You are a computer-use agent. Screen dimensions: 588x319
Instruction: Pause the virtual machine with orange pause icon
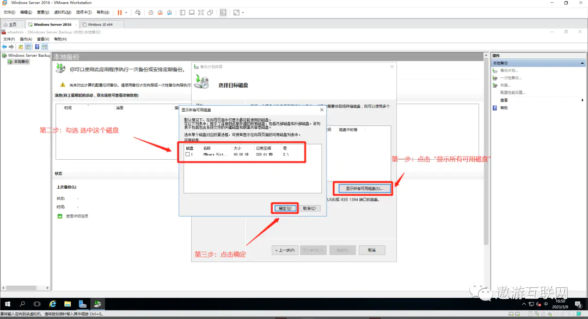point(120,13)
